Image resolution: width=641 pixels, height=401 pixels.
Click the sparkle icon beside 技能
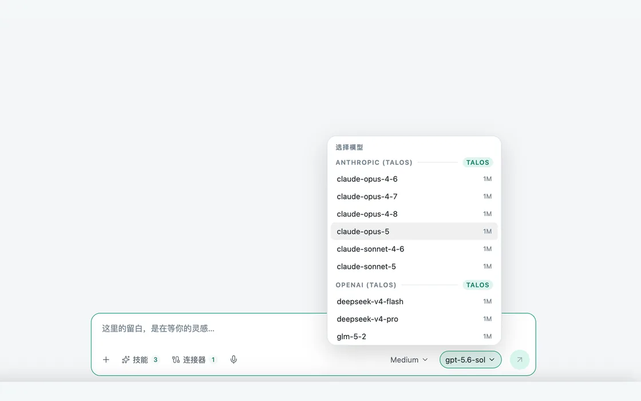tap(125, 360)
